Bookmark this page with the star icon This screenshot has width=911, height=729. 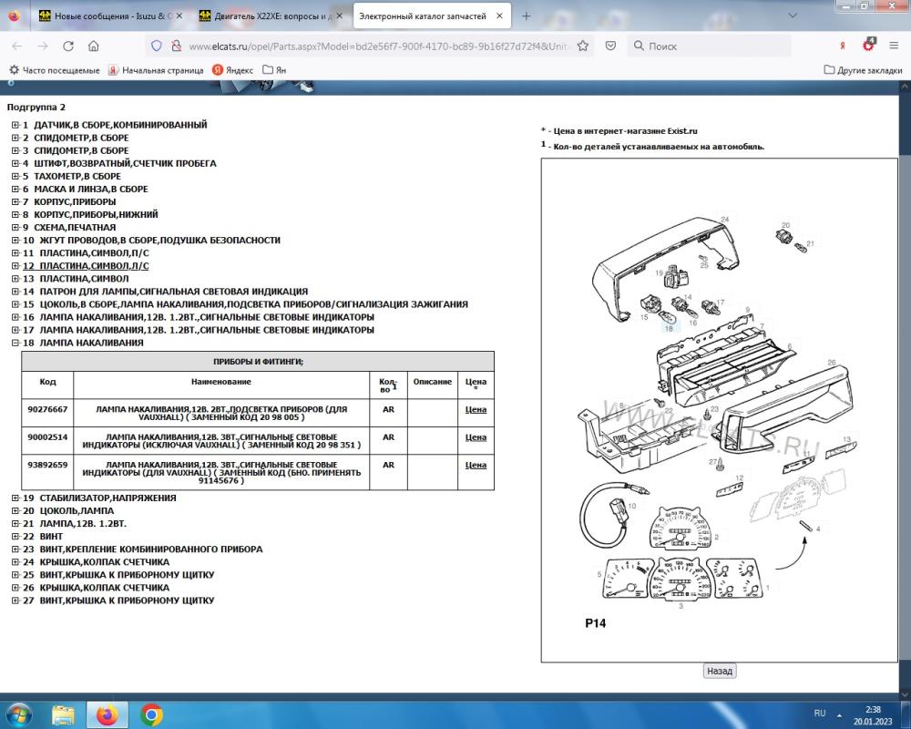point(583,46)
